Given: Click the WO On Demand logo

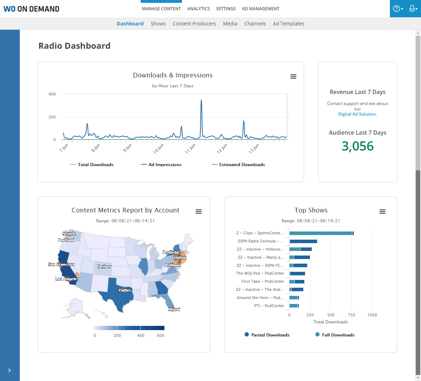Looking at the screenshot, I should 31,9.
